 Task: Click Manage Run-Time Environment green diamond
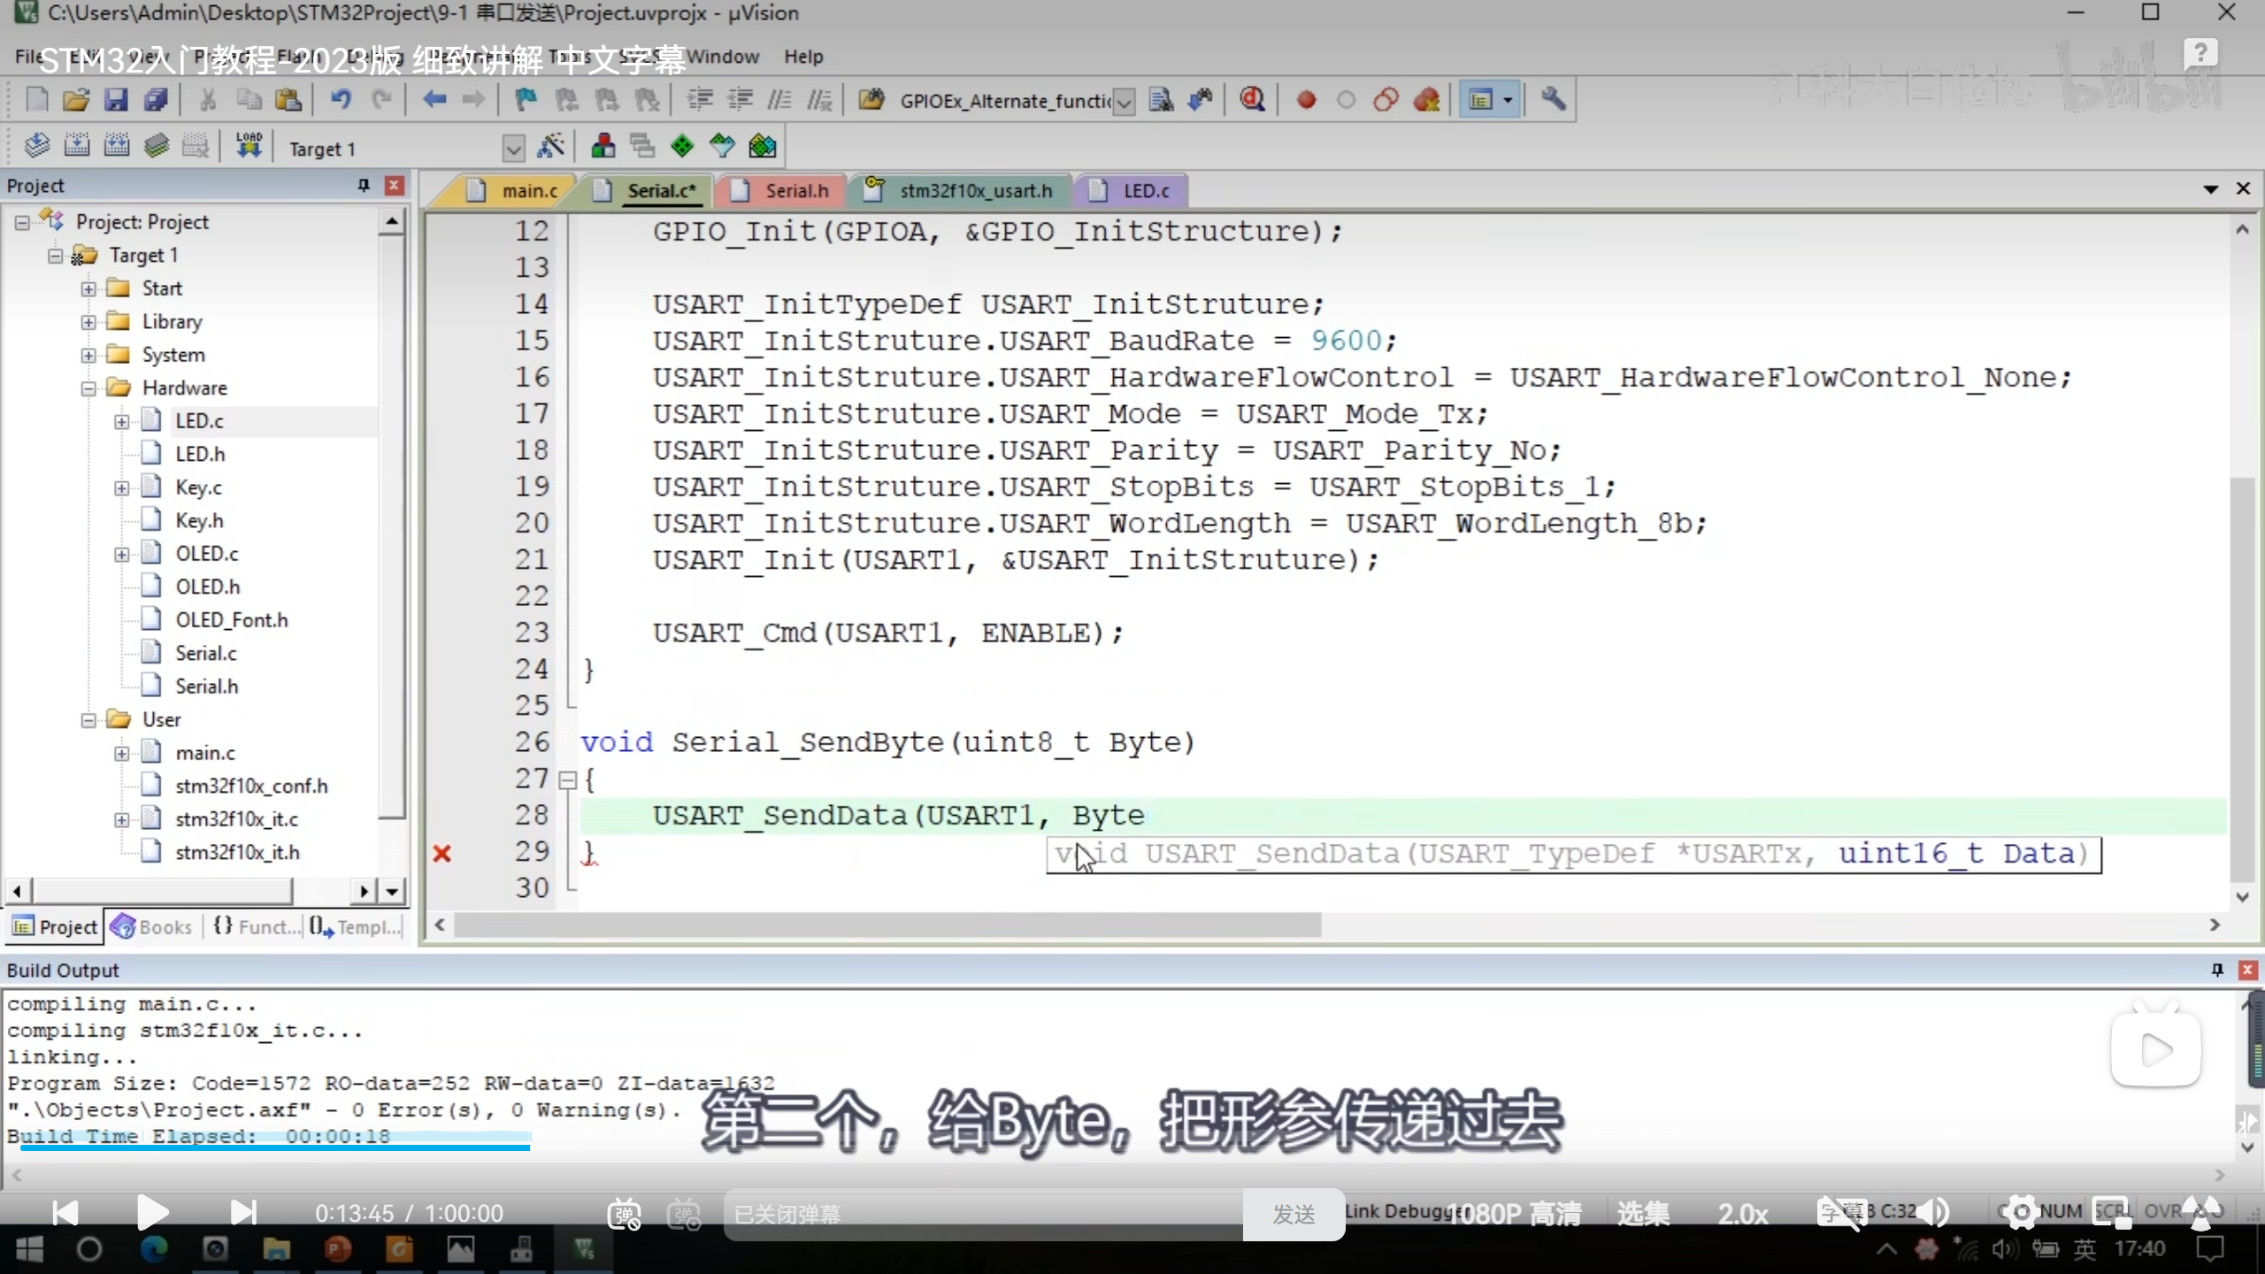(682, 147)
